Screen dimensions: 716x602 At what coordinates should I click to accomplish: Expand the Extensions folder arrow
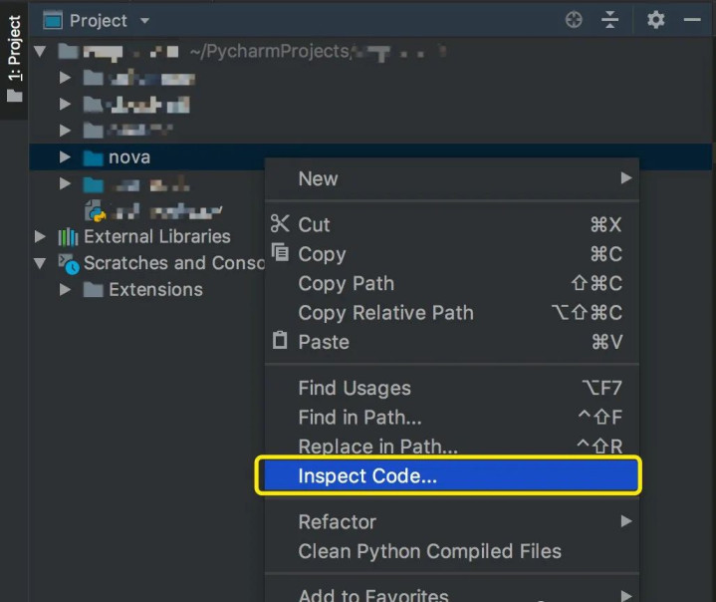[x=65, y=290]
